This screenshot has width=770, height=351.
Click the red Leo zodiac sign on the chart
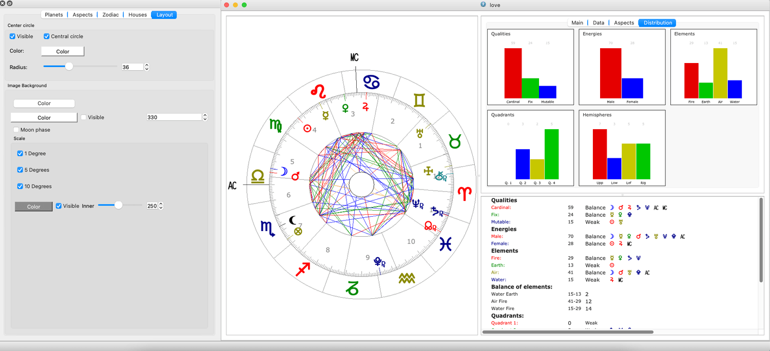click(319, 92)
